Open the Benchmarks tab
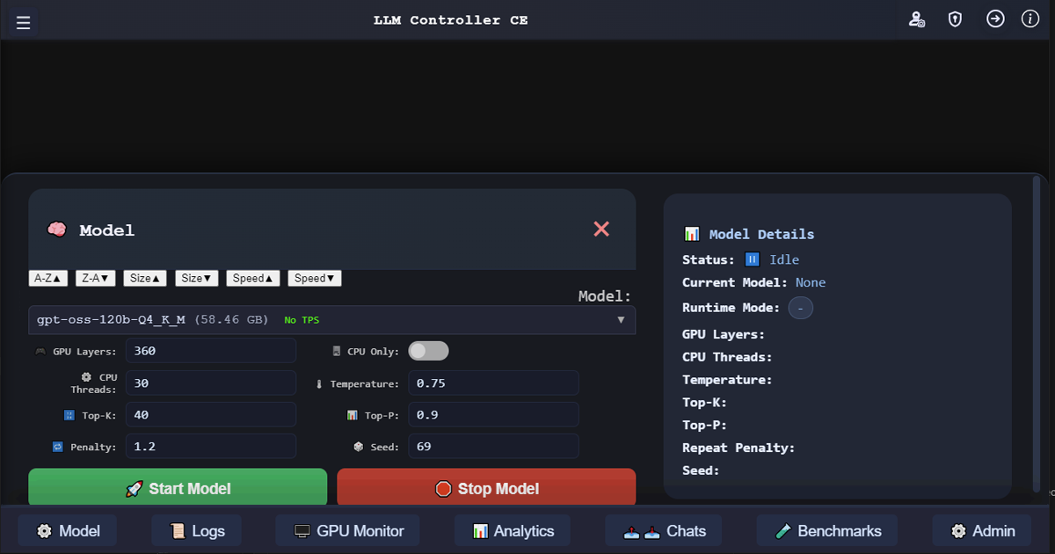The image size is (1055, 554). (x=827, y=531)
